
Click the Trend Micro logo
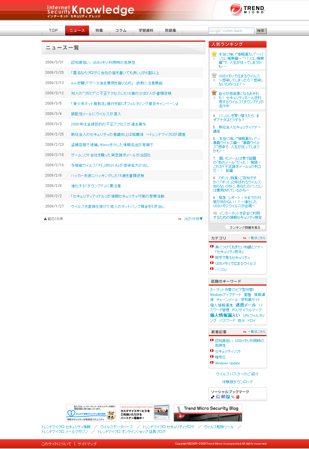(247, 9)
